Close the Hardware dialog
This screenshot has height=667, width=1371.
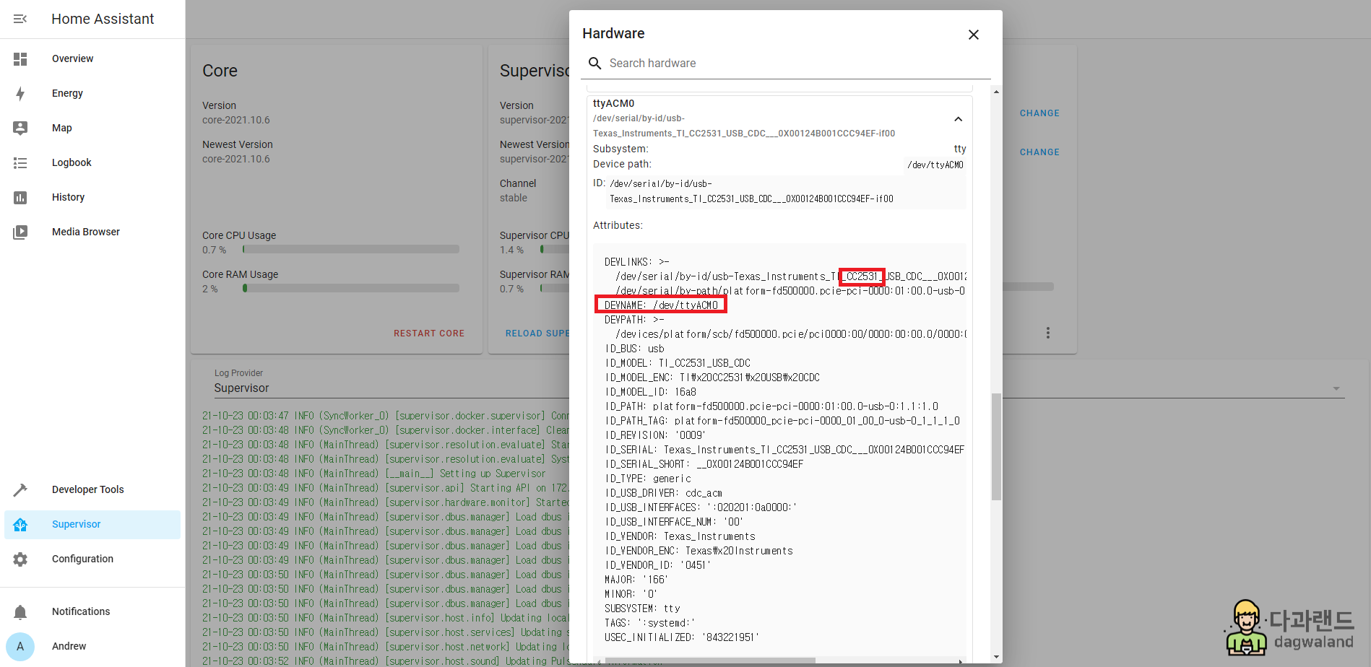(x=974, y=35)
